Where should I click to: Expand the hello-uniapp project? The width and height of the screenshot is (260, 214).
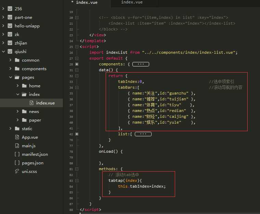[3, 26]
